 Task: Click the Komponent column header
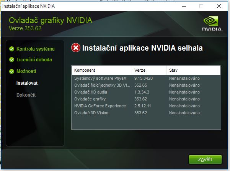coord(102,70)
